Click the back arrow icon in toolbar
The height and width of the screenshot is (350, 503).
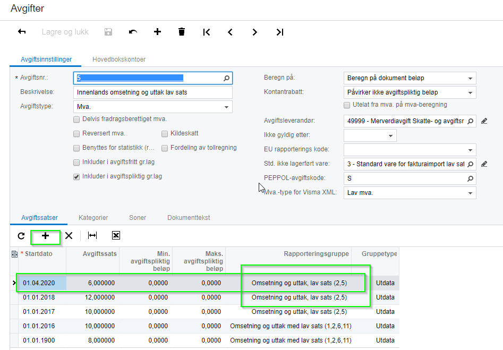click(x=22, y=32)
